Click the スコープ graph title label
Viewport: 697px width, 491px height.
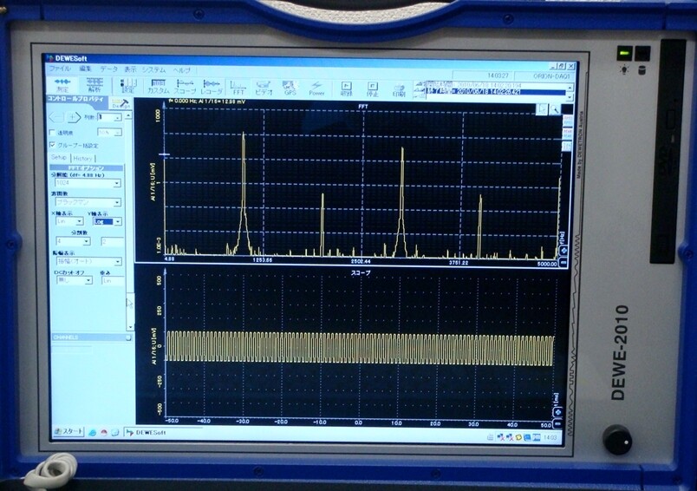[x=361, y=272]
